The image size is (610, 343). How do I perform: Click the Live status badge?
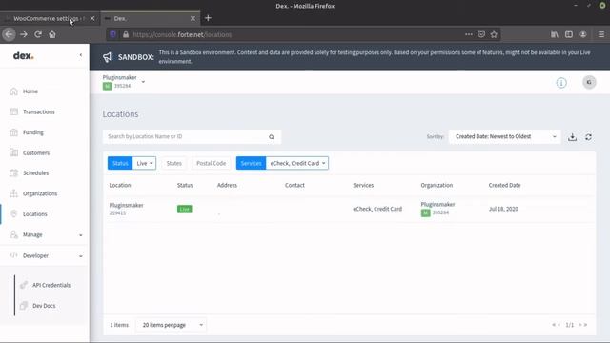click(184, 210)
